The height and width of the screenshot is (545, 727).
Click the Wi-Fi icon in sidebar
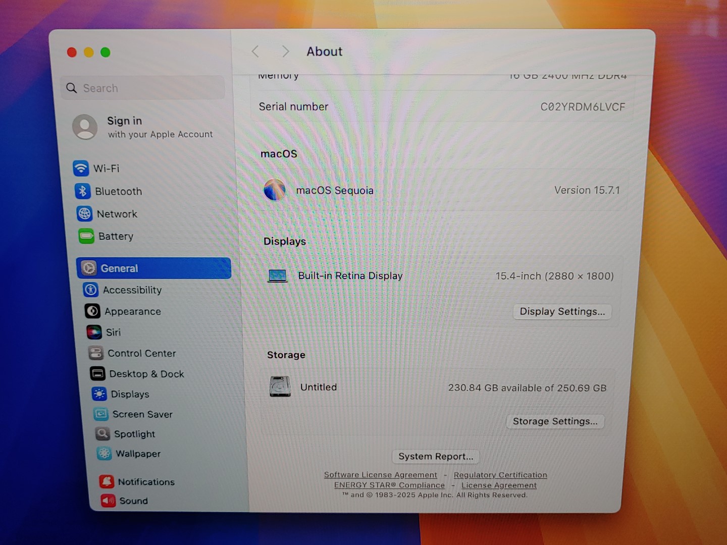[x=81, y=168]
